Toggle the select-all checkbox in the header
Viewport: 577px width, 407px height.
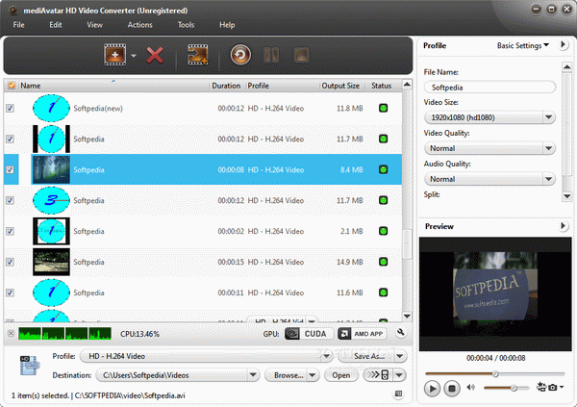12,86
